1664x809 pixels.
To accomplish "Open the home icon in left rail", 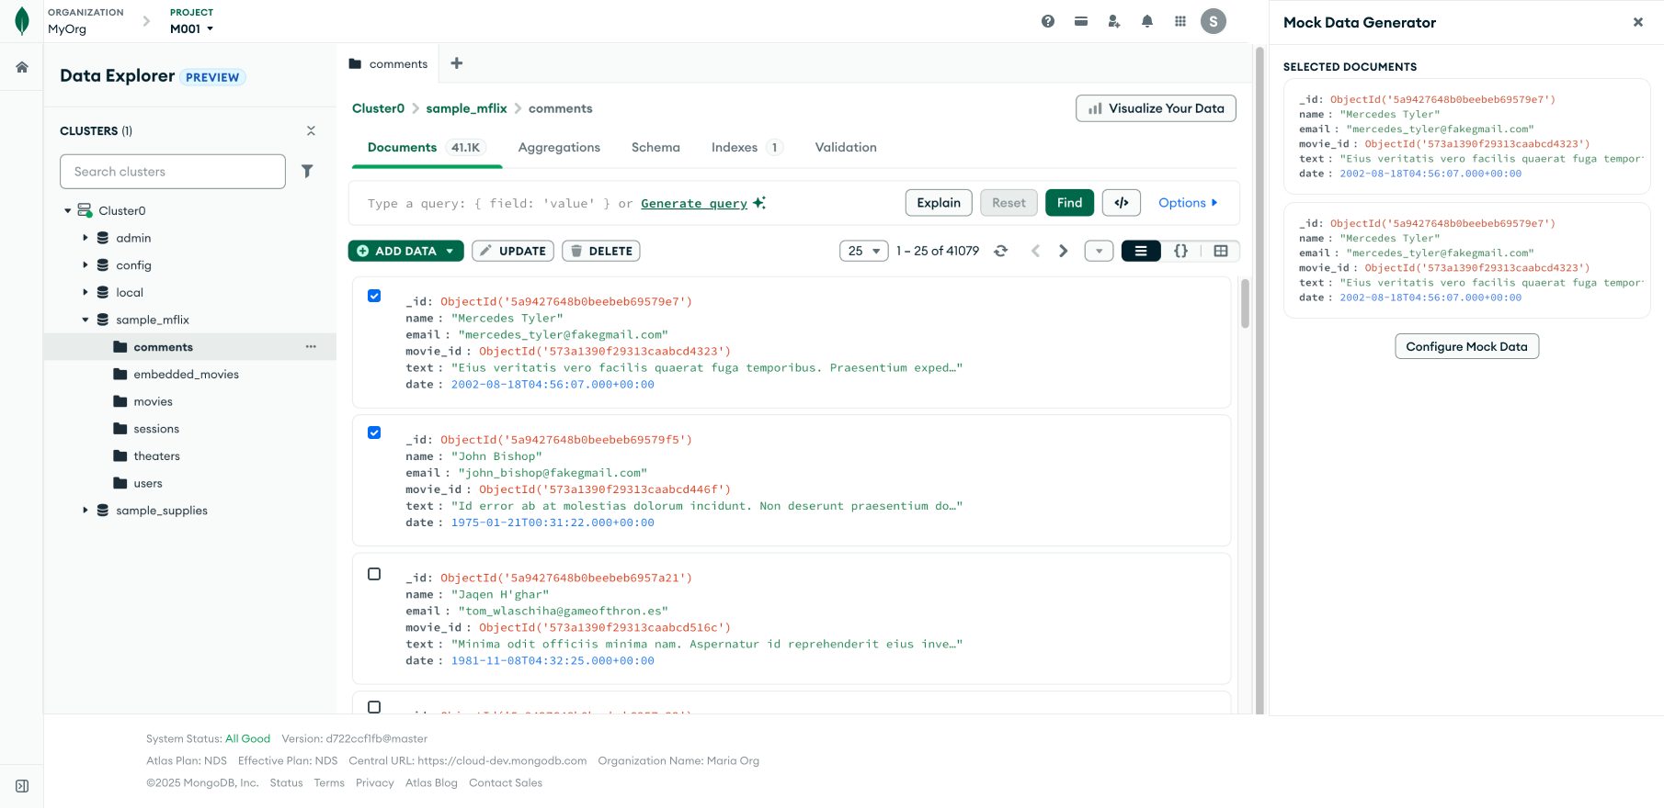I will 22,67.
